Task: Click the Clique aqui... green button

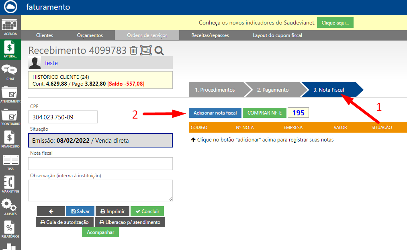Action: coord(335,23)
